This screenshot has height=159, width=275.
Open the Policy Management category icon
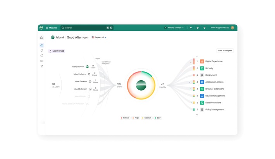click(202, 110)
